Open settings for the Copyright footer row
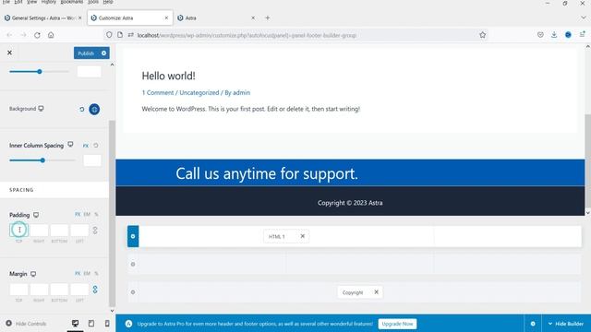 click(133, 292)
